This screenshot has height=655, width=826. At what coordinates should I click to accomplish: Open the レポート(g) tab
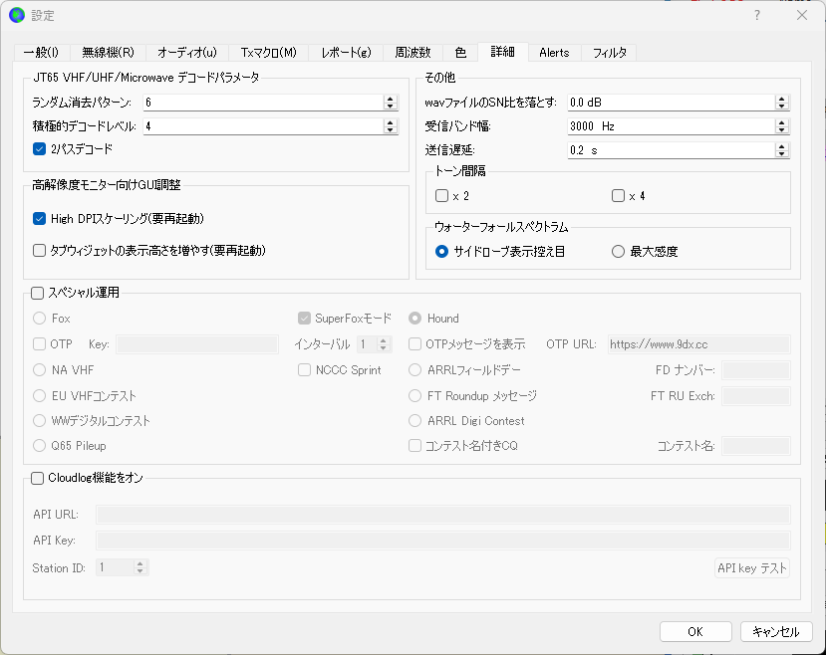(x=346, y=52)
